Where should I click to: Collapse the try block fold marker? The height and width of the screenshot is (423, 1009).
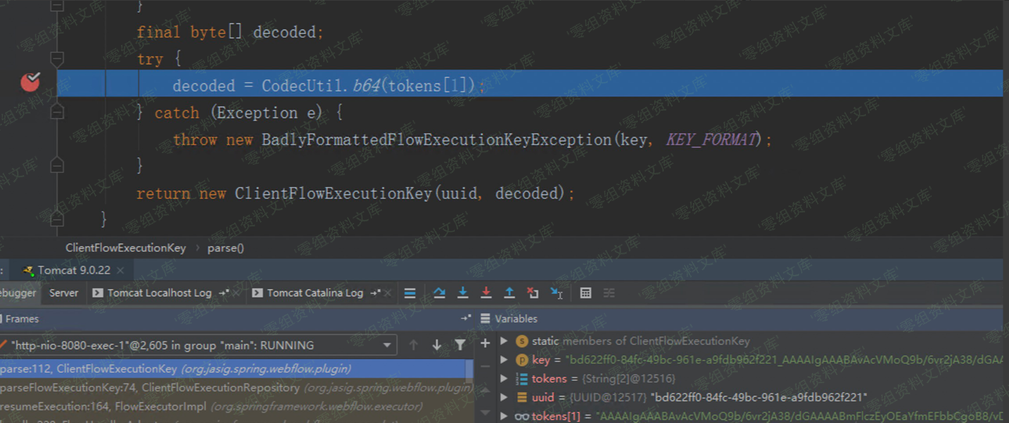[57, 59]
